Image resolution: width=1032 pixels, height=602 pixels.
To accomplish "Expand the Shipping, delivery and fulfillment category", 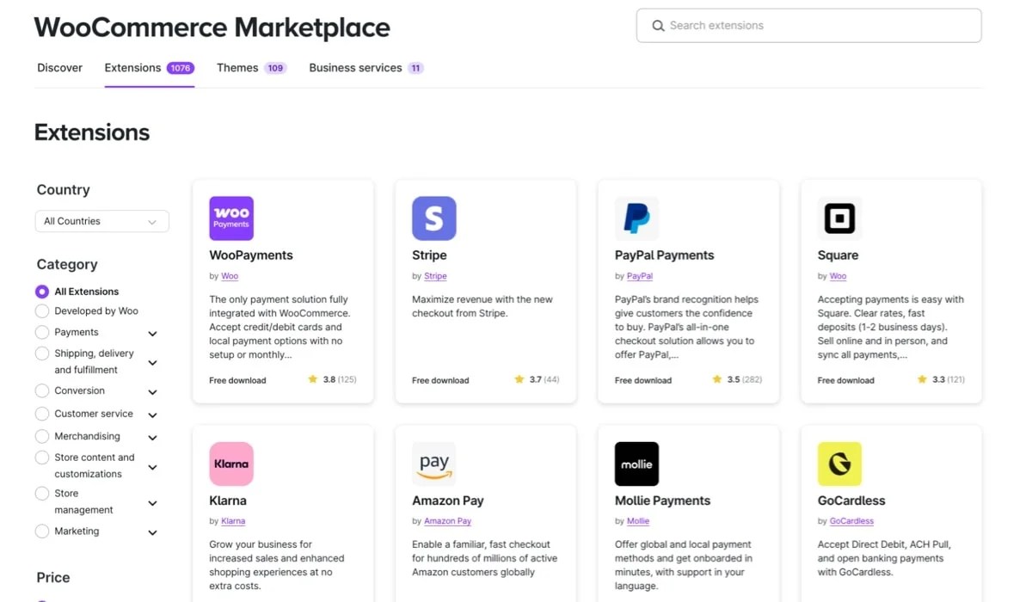I will (152, 362).
